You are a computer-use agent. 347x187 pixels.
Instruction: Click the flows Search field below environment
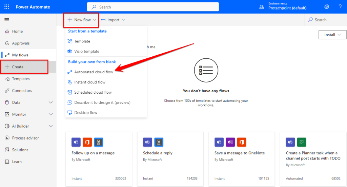326,20
